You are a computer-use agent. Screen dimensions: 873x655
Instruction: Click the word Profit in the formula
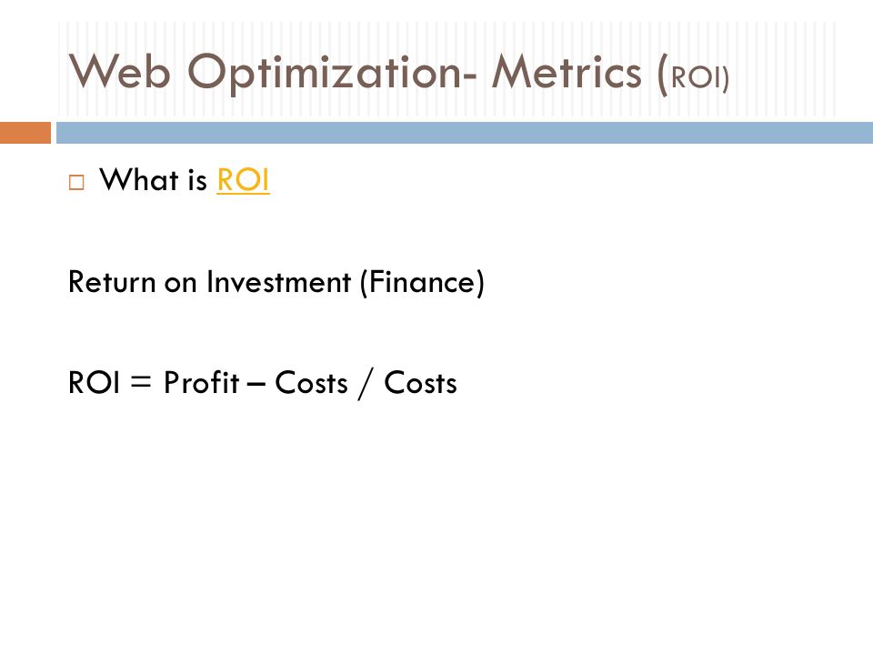(x=201, y=383)
